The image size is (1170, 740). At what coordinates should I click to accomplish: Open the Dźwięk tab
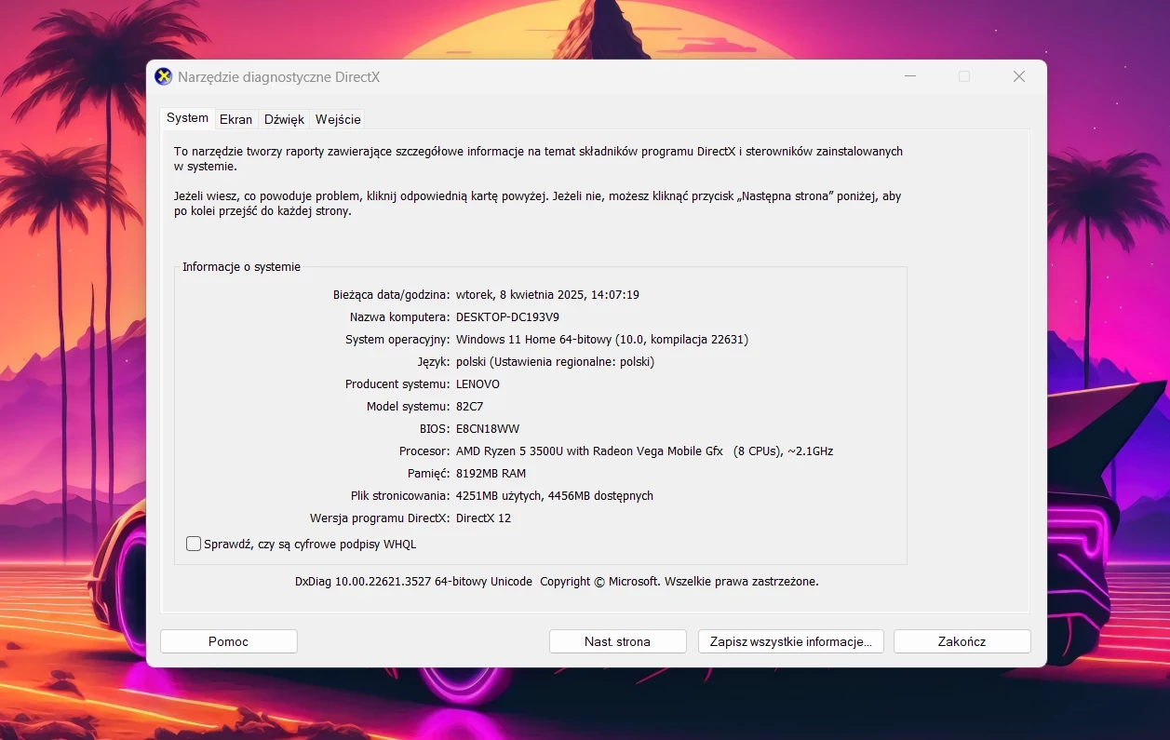(284, 119)
